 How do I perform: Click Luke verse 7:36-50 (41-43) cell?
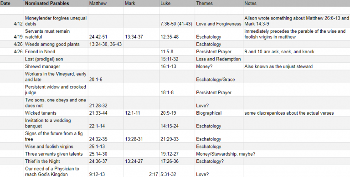[177, 21]
